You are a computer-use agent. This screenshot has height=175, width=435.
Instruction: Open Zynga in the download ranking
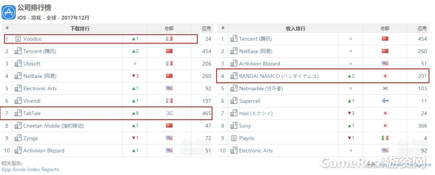click(31, 138)
